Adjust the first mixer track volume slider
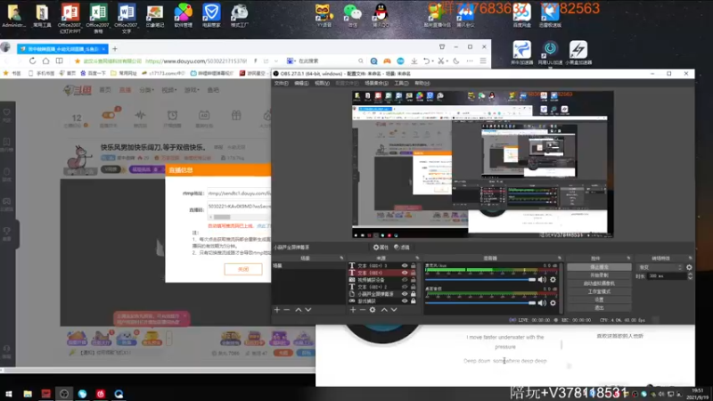 [x=480, y=280]
